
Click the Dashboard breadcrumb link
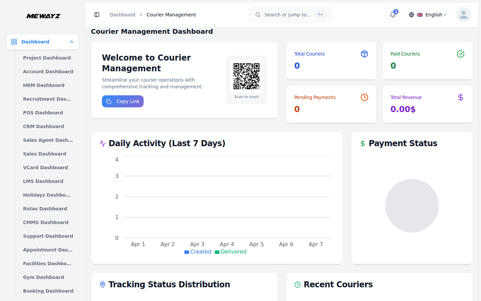click(x=122, y=15)
